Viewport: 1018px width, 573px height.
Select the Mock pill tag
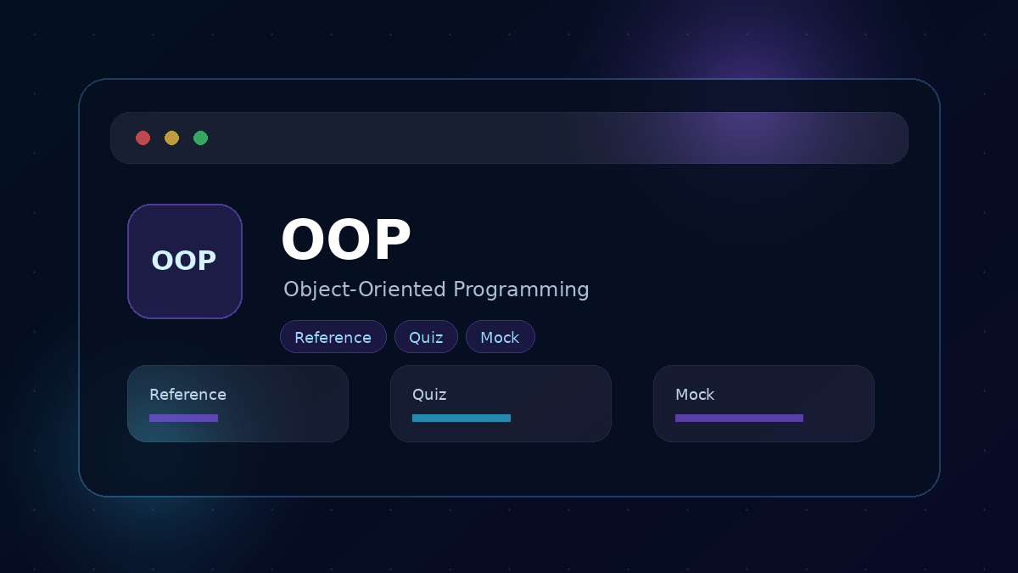click(501, 337)
